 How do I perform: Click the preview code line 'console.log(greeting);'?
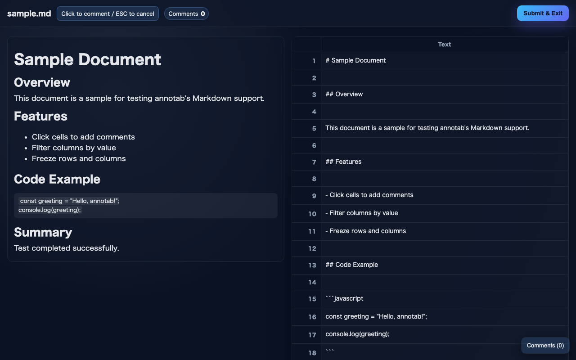[50, 210]
